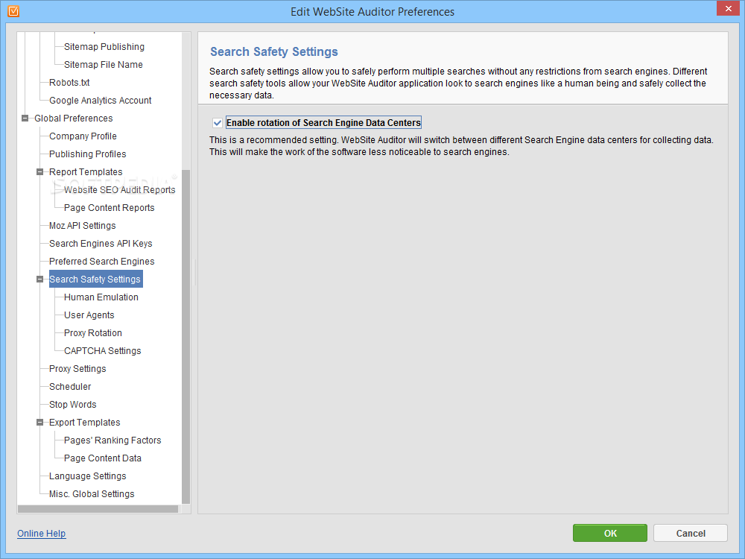The height and width of the screenshot is (559, 745).
Task: Close the Preferences dialog window
Action: point(728,8)
